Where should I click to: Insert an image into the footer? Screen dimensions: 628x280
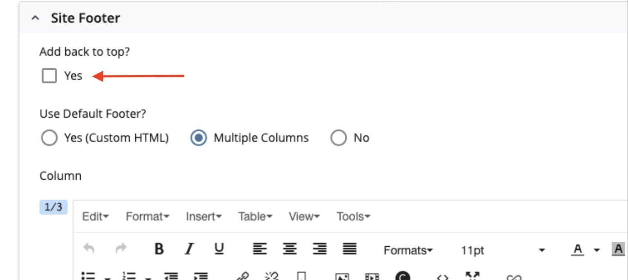click(341, 275)
